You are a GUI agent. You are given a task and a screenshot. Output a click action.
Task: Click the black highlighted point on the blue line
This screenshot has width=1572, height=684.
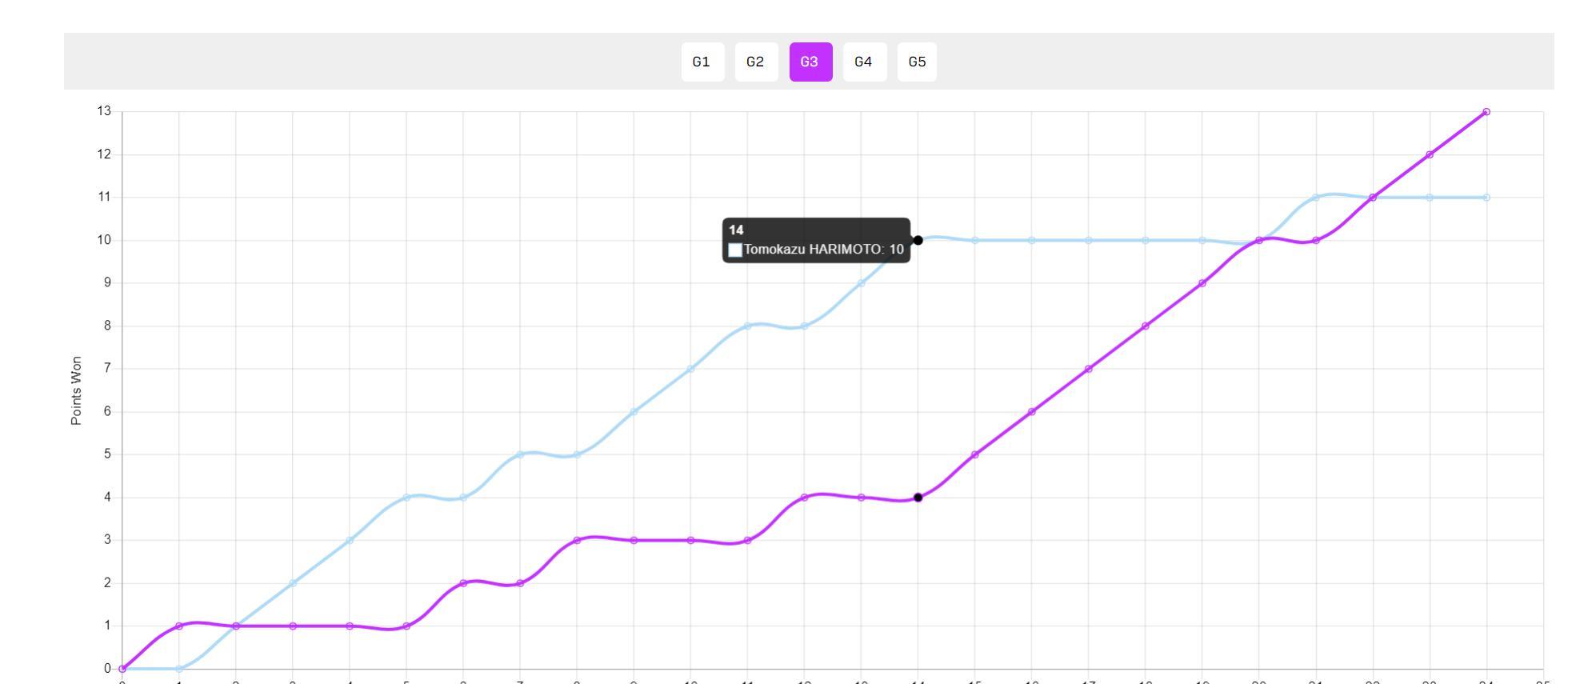pos(918,240)
